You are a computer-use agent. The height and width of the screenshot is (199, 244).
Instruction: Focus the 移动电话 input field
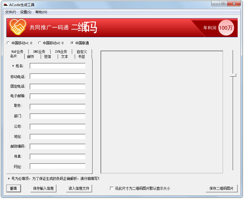[58, 76]
